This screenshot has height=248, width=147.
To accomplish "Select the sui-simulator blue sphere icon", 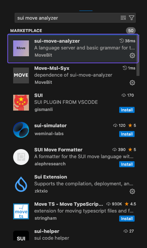I will tap(21, 130).
